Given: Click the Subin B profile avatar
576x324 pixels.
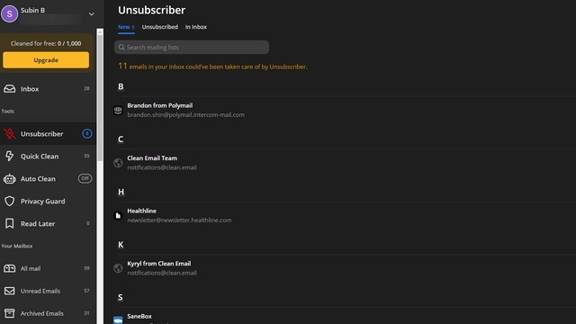Looking at the screenshot, I should click(10, 14).
